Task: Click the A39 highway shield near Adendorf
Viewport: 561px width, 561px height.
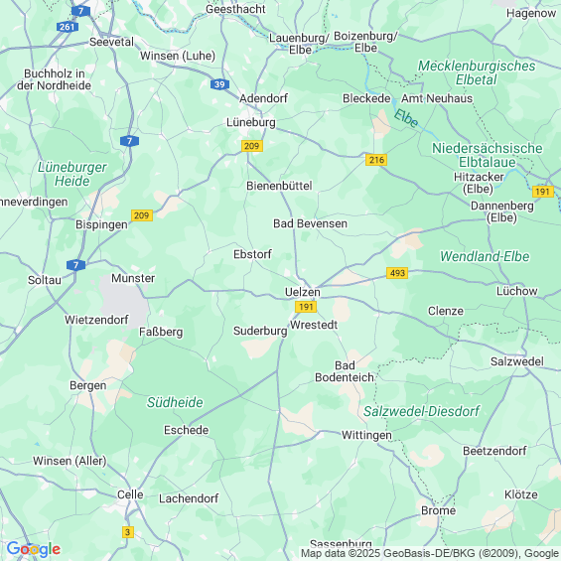Action: pos(219,84)
